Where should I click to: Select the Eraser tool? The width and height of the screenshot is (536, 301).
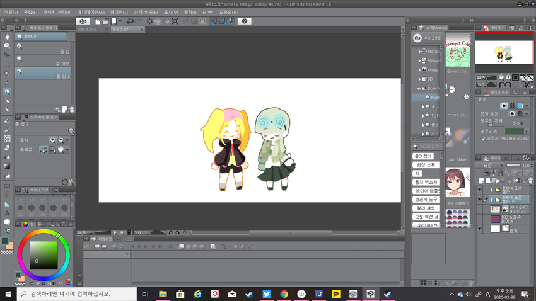(x=7, y=148)
